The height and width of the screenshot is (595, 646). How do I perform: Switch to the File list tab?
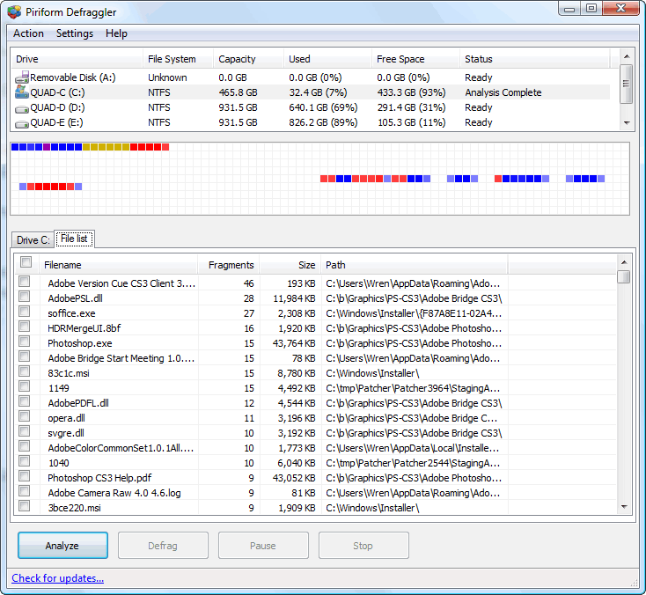coord(74,239)
